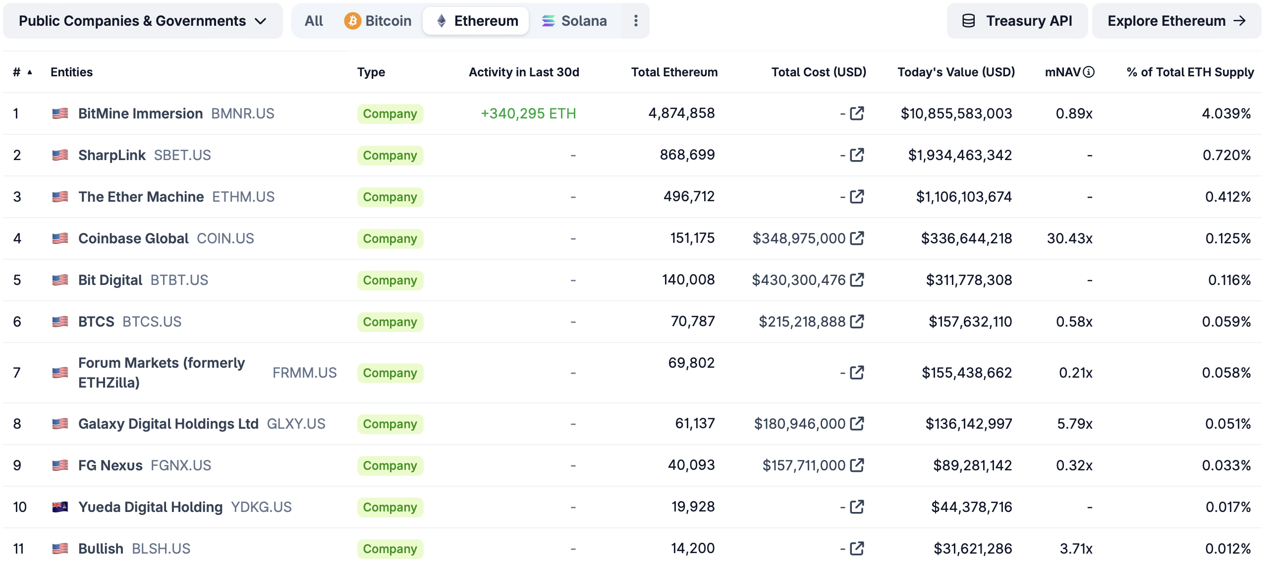The width and height of the screenshot is (1276, 565).
Task: Click the US flag next to SharpLink
Action: (60, 155)
